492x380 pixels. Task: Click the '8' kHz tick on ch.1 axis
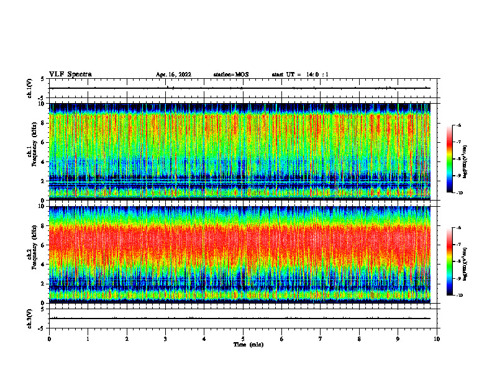click(43, 123)
